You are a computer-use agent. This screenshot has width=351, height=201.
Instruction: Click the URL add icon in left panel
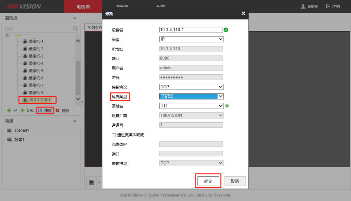pos(22,110)
